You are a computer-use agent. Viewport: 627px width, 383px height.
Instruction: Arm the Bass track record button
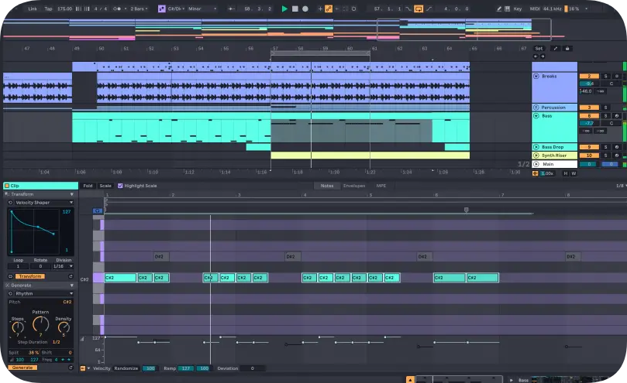coord(617,116)
